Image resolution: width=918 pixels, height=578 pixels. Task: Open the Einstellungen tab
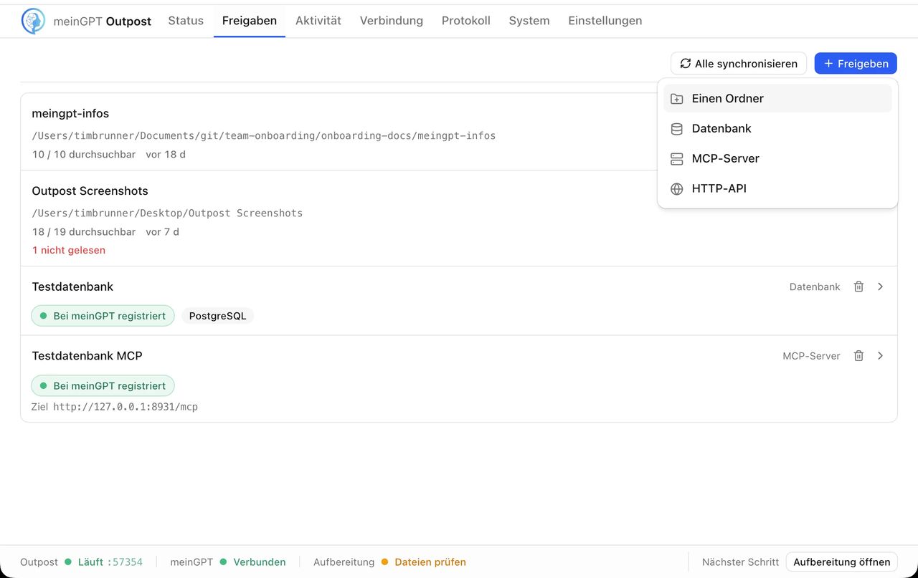(605, 21)
